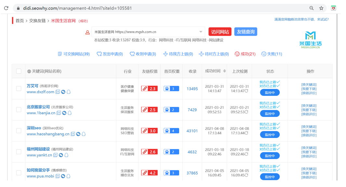Switch to 发出申请(0) tab
346x187 pixels.
(110, 54)
